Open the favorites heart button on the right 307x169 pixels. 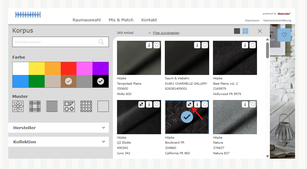(x=284, y=35)
